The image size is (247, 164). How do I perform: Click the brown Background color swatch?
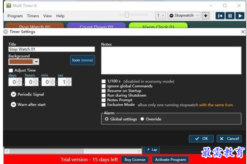pos(21,62)
